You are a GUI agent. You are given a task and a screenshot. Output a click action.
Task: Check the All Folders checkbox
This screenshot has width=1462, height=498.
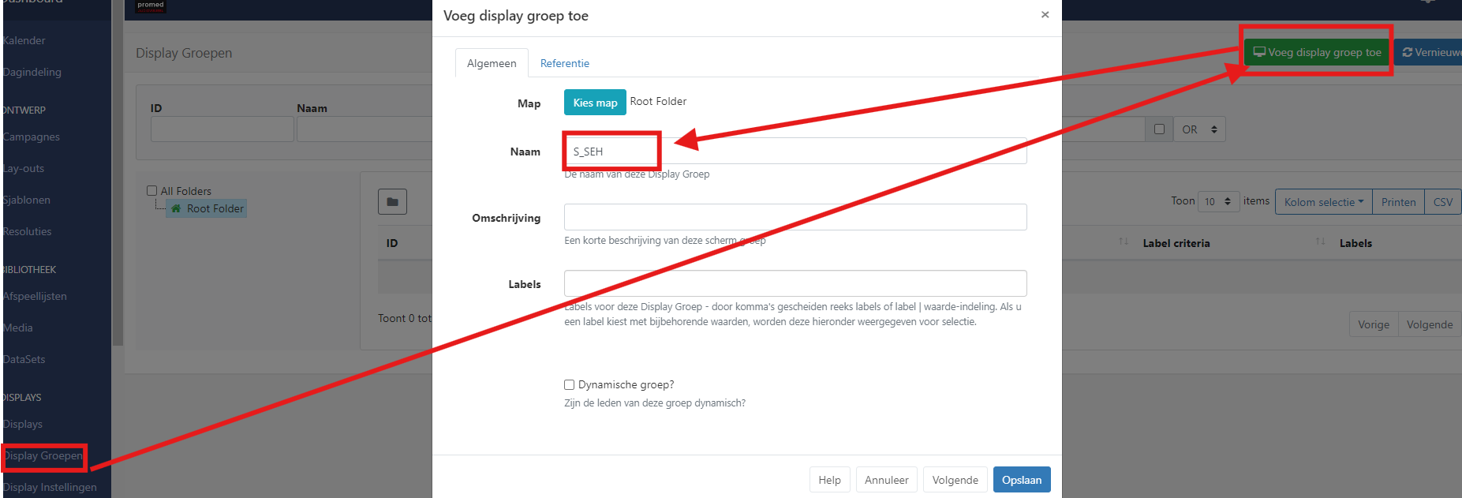tap(152, 191)
